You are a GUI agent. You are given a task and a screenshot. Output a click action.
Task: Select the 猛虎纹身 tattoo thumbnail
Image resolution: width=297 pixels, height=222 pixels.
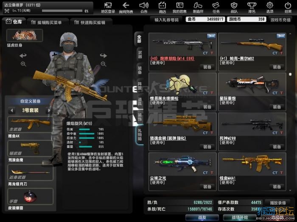[x=25, y=35]
